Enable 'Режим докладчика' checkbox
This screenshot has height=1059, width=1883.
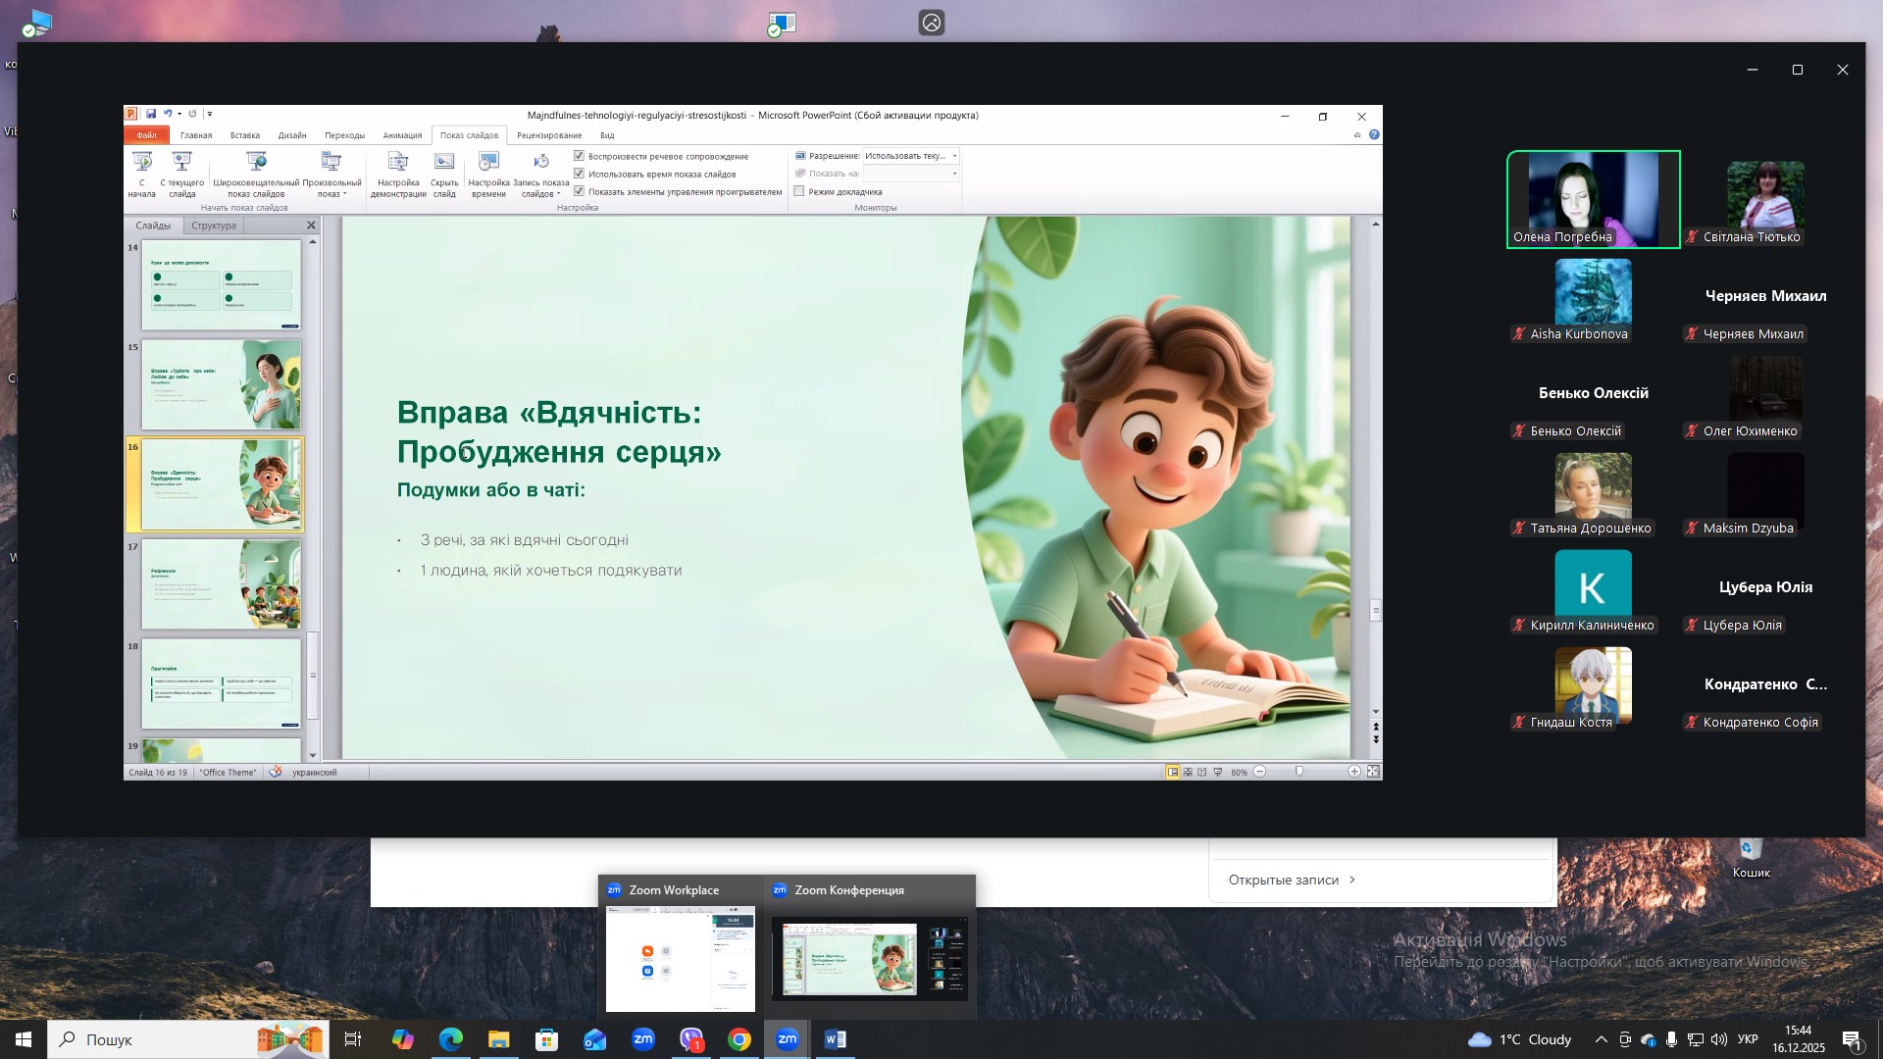pyautogui.click(x=799, y=191)
